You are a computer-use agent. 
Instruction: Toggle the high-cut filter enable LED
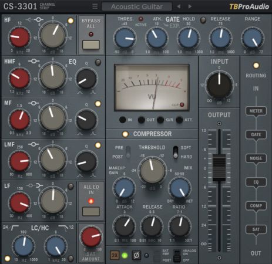[x=70, y=259]
